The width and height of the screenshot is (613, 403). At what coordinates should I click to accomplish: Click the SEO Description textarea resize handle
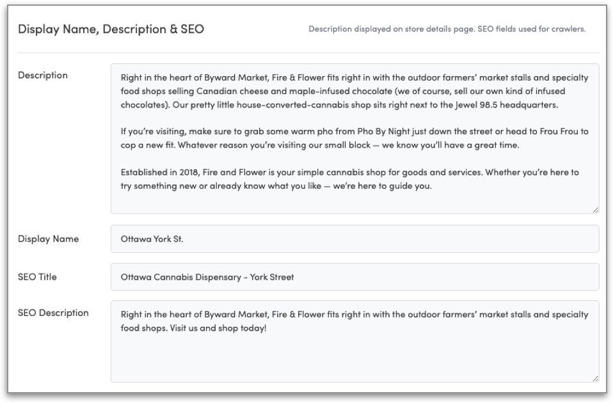pyautogui.click(x=596, y=379)
